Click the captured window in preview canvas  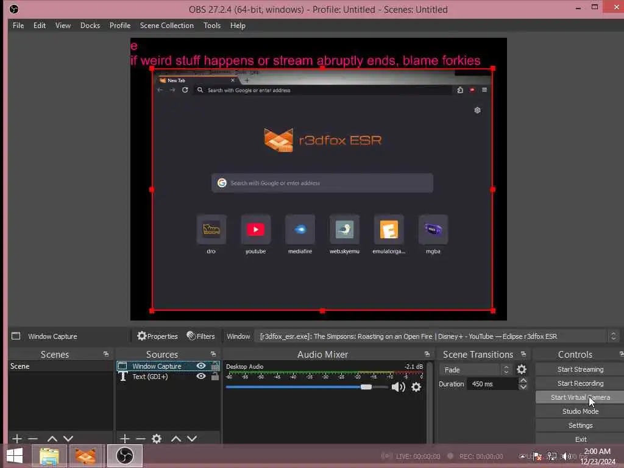(x=322, y=190)
